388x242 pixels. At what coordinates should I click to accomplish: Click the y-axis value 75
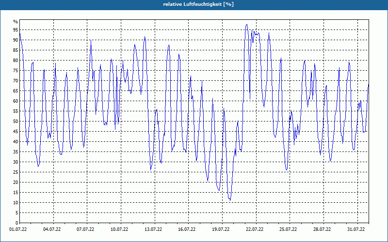(16, 70)
